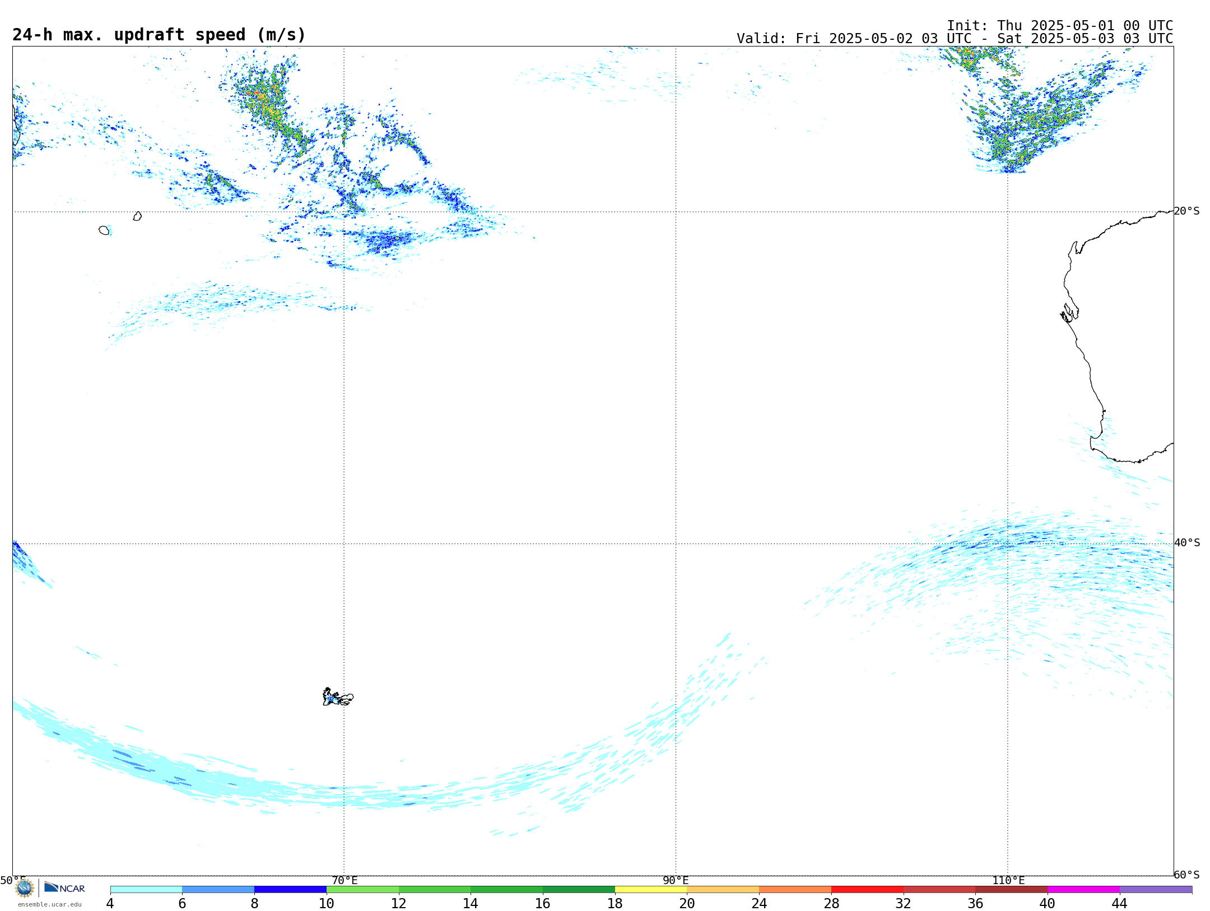
Task: Select the brown 36–40 colorbar segment
Action: [1012, 890]
